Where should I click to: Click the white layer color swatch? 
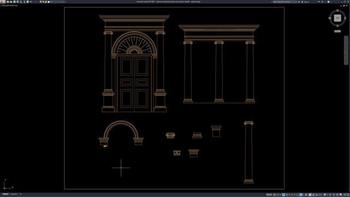pyautogui.click(x=49, y=2)
